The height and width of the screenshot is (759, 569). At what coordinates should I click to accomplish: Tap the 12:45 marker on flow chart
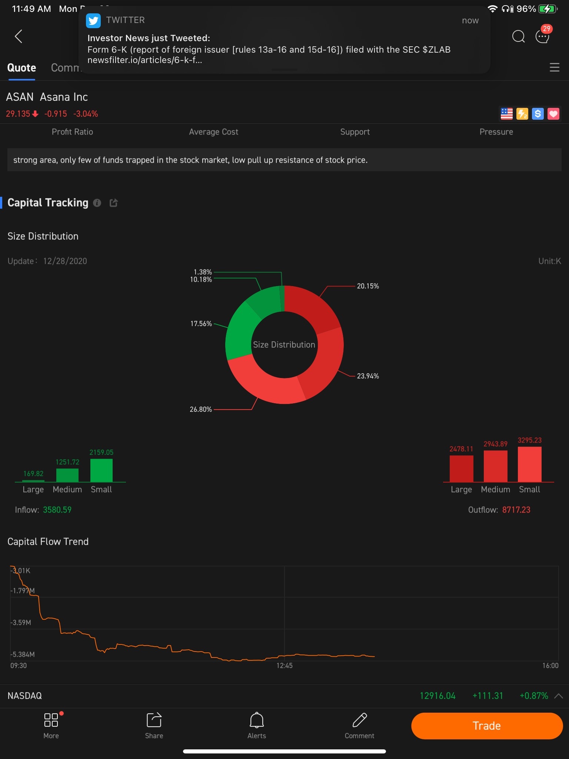284,666
